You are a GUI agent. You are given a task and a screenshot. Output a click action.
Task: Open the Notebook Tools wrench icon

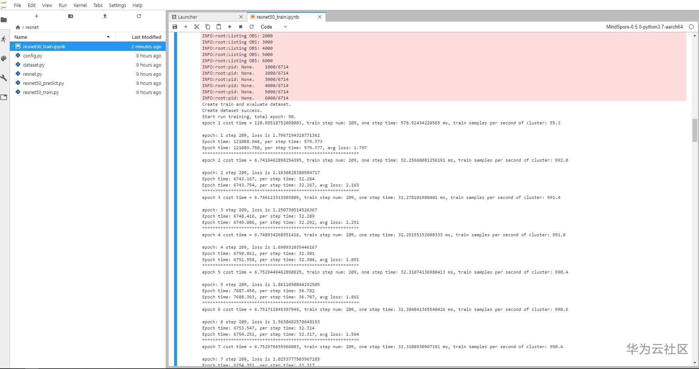[4, 78]
